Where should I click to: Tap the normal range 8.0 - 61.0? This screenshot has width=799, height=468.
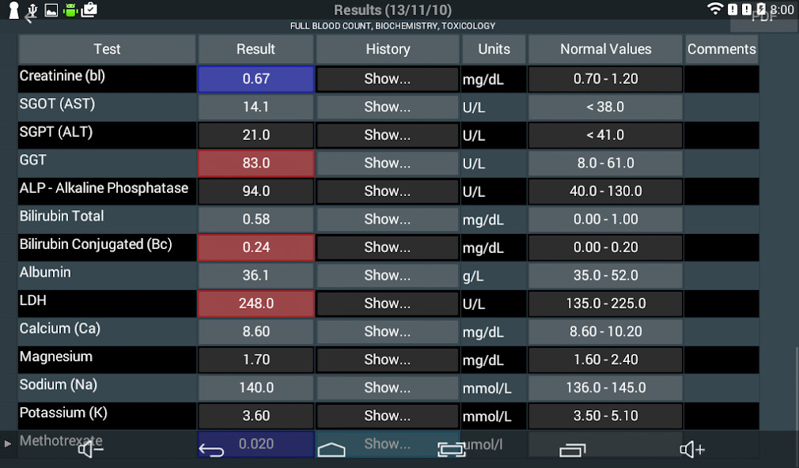(605, 163)
